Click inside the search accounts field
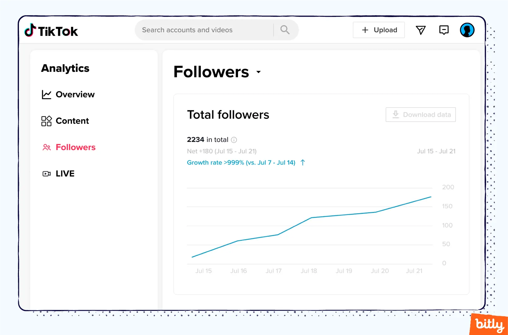The image size is (508, 335). 202,30
